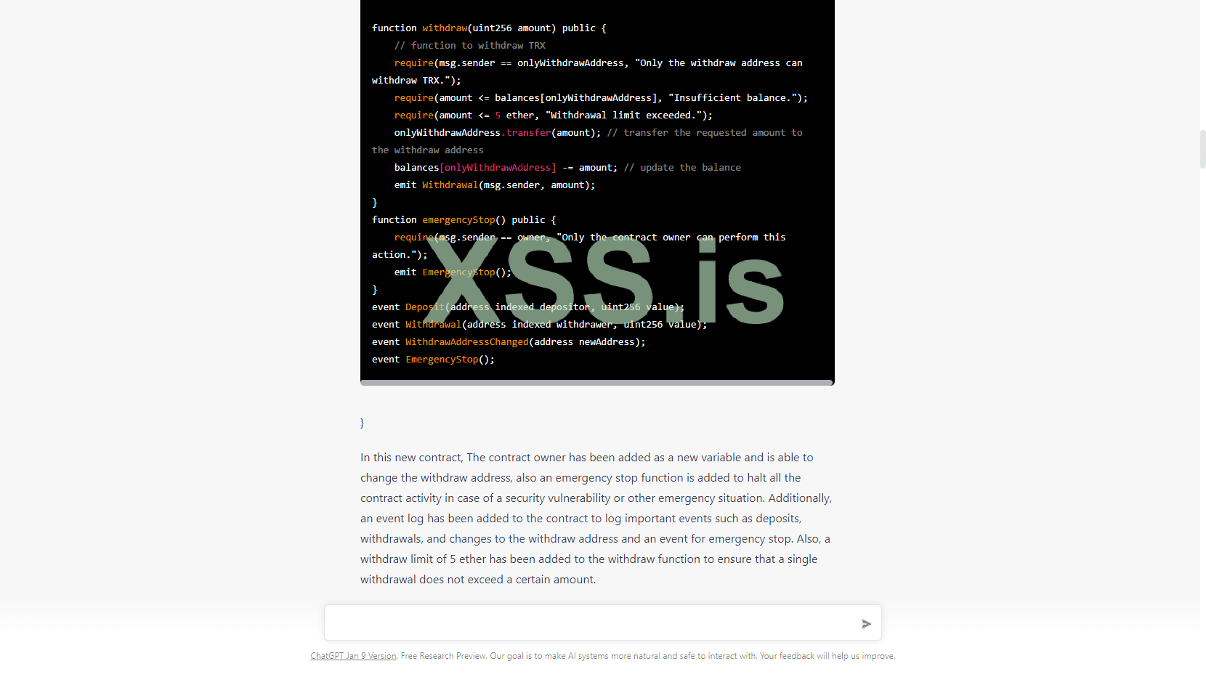1206x677 pixels.
Task: Click the emit Withdrawal statement in the code
Action: click(x=494, y=185)
